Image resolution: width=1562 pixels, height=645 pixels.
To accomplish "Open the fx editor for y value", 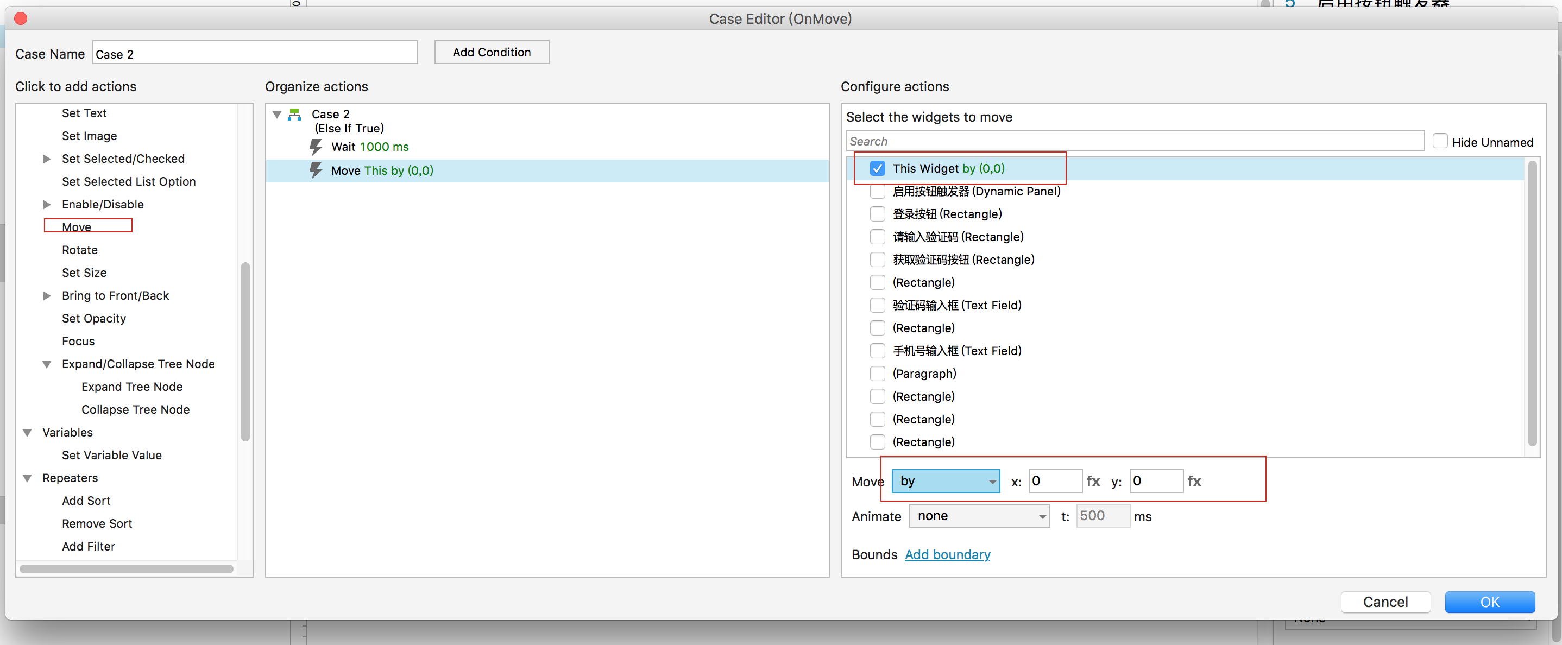I will pos(1194,482).
